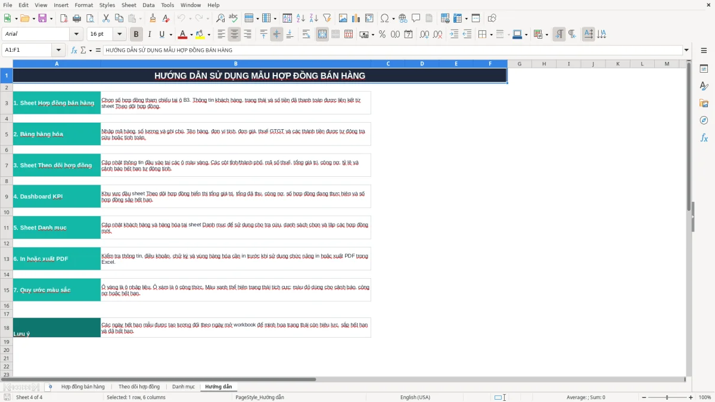Image resolution: width=715 pixels, height=402 pixels.
Task: Toggle Merge and Center Cells
Action: coord(322,35)
